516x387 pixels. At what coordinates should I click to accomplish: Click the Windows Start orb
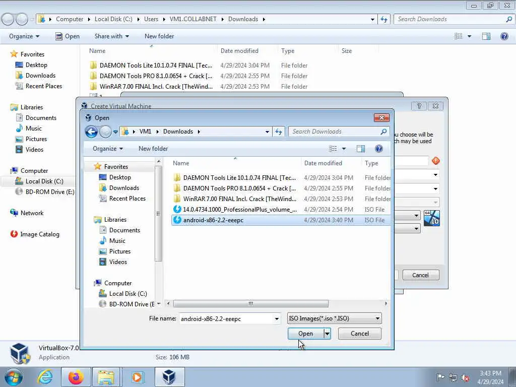point(14,377)
